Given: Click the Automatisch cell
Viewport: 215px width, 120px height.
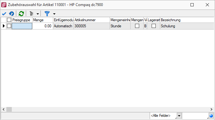Looking at the screenshot, I should (x=63, y=26).
